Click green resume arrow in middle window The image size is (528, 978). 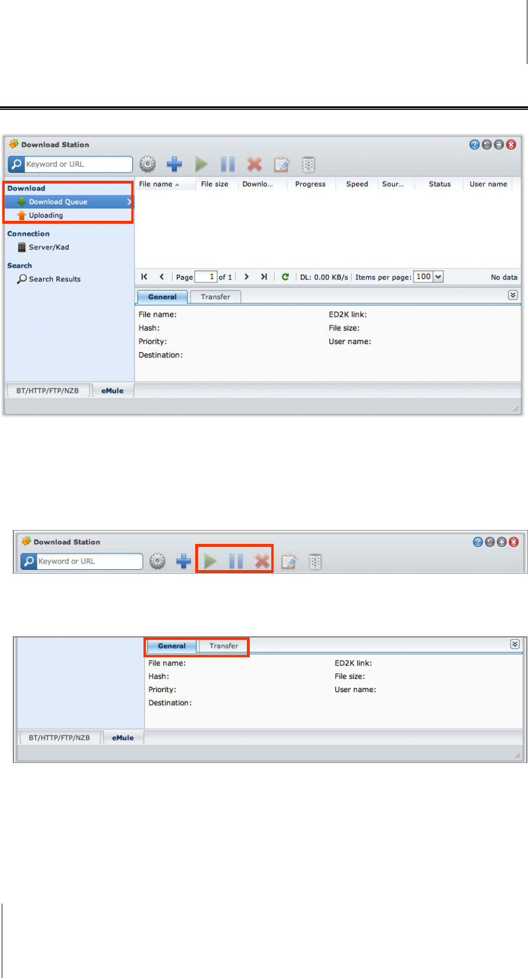[210, 561]
